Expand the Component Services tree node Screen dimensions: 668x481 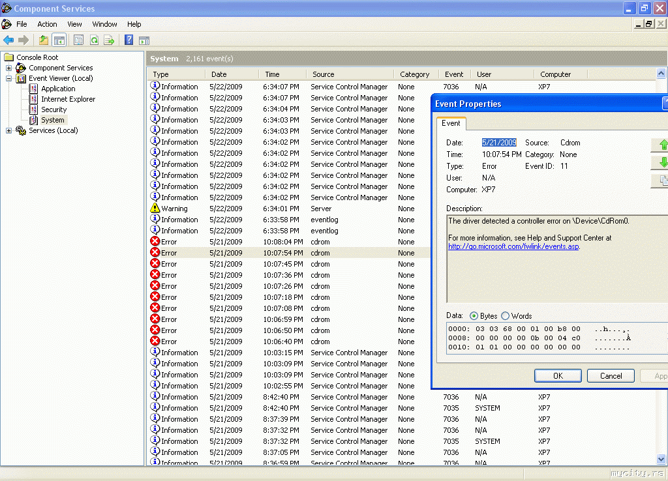9,68
